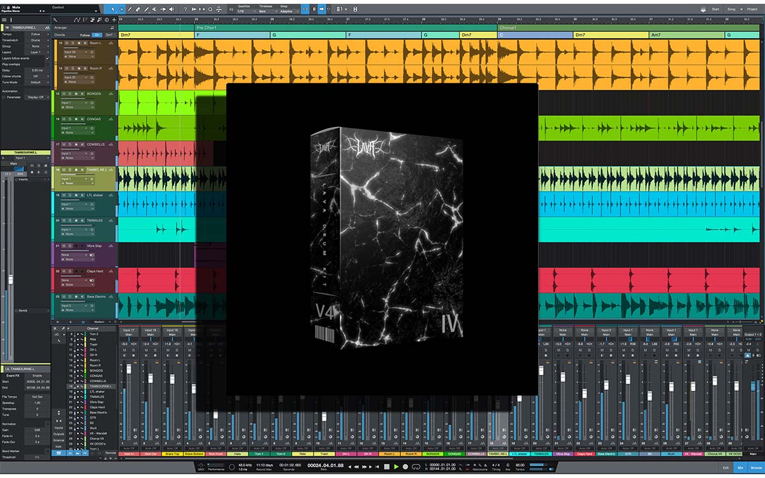Click the TAMBO..NE.L track waveform event
The height and width of the screenshot is (478, 765).
172,178
